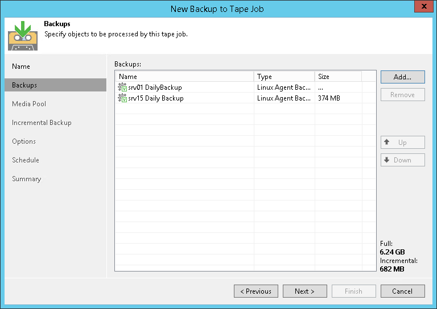Click the srv01 DailyBackup agent icon
This screenshot has width=437, height=309.
[122, 87]
